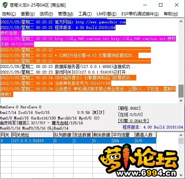Click the 网关地址 column header
The width and height of the screenshot is (185, 179).
point(33,135)
